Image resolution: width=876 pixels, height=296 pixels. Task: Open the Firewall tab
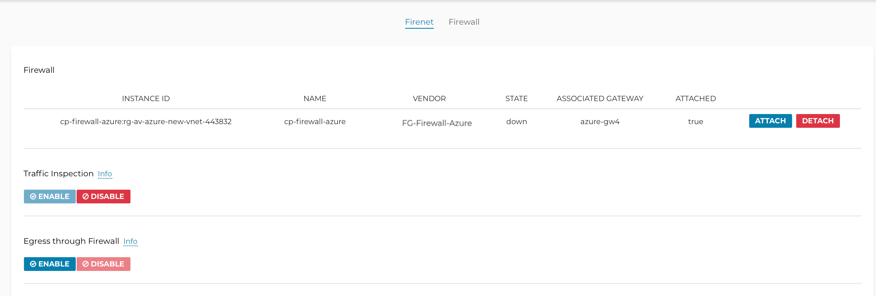point(464,22)
